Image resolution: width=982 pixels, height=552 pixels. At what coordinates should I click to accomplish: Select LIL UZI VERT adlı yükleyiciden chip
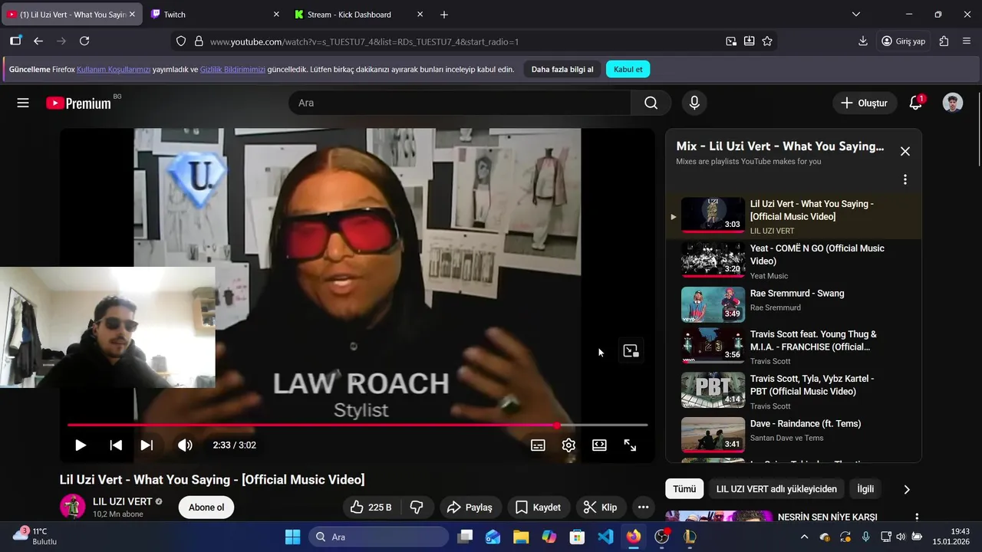(x=776, y=489)
